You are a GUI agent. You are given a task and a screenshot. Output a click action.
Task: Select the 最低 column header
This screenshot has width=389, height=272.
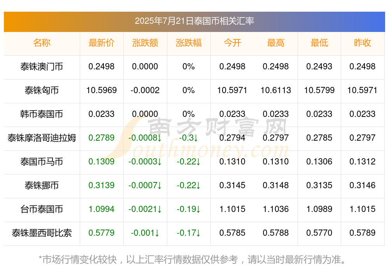(319, 43)
